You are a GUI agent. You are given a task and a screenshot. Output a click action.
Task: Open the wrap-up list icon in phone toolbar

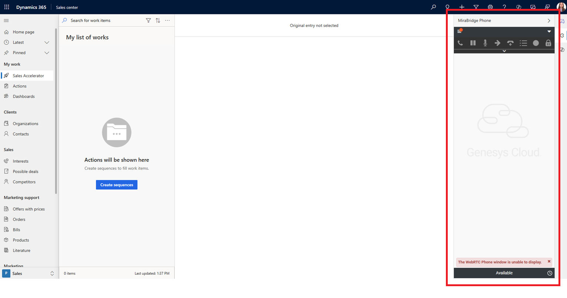pos(523,43)
